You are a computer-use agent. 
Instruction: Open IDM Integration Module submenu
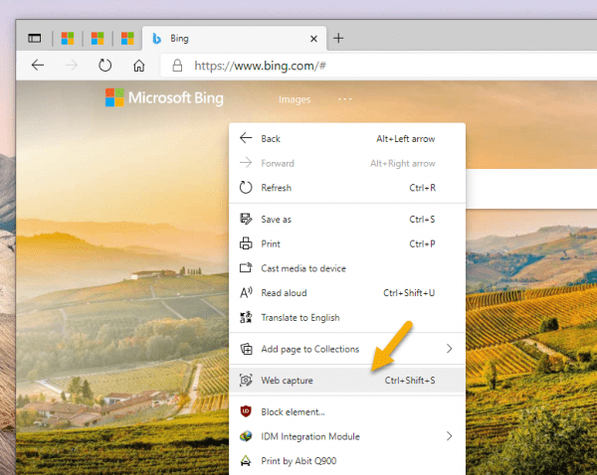[x=347, y=436]
